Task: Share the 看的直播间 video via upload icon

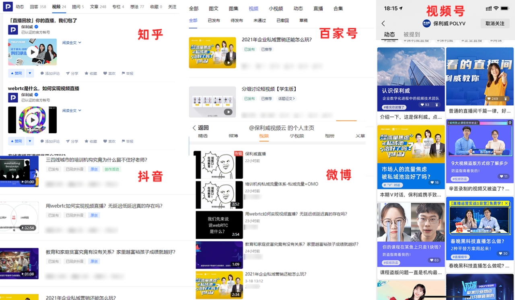Action: click(x=505, y=98)
